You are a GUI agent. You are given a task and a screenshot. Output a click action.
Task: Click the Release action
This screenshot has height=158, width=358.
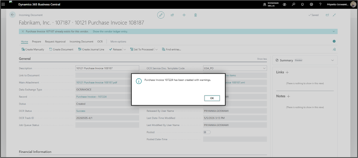[x=115, y=49]
